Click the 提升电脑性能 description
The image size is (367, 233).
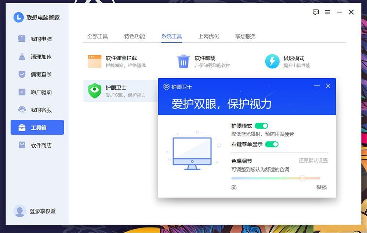tap(297, 65)
